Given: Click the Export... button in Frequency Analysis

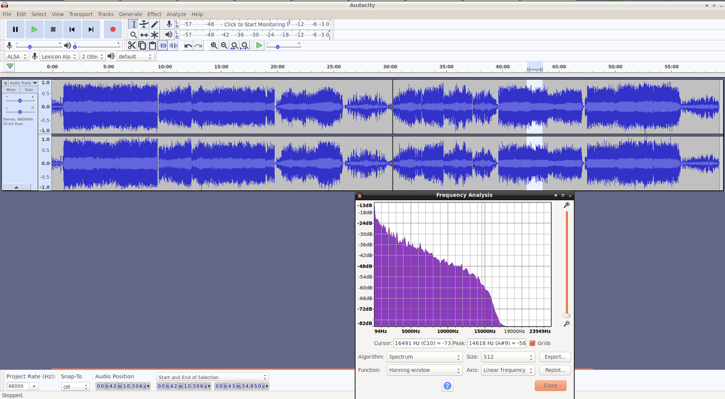Looking at the screenshot, I should [x=555, y=357].
